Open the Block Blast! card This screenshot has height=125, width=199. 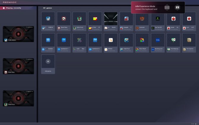click(142, 43)
